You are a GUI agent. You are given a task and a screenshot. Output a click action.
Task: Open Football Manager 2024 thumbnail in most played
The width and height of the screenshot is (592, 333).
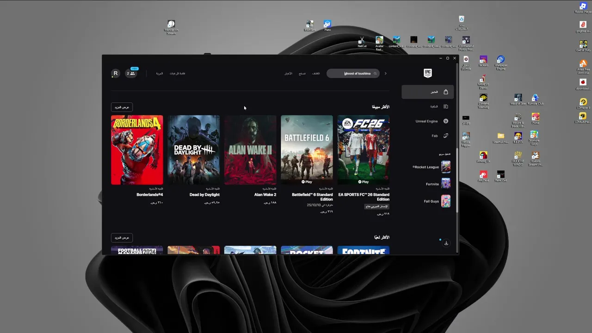(137, 250)
